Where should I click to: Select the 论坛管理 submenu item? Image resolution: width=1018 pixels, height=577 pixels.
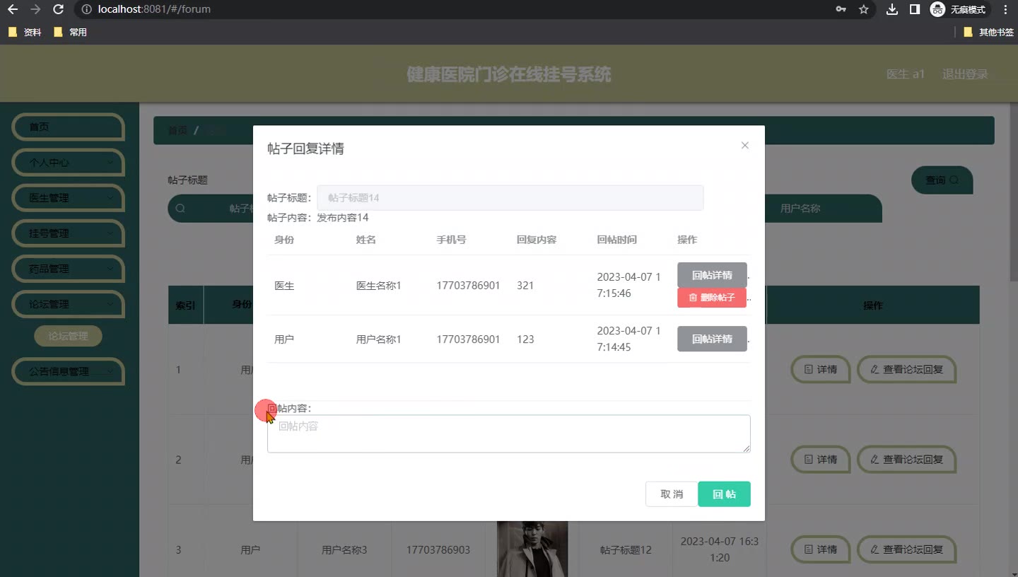coord(68,337)
